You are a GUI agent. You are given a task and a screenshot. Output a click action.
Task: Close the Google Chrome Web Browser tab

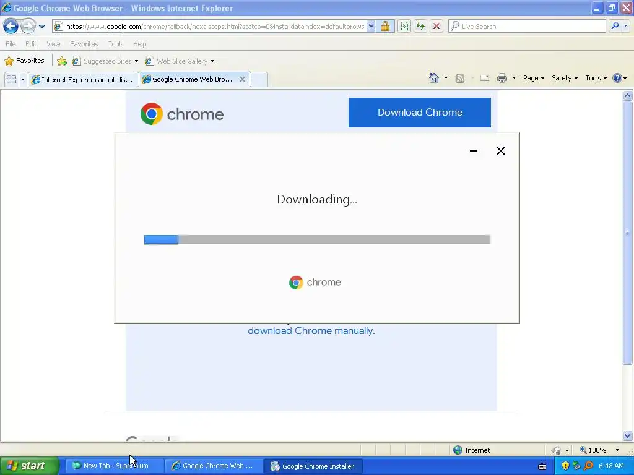pyautogui.click(x=242, y=79)
